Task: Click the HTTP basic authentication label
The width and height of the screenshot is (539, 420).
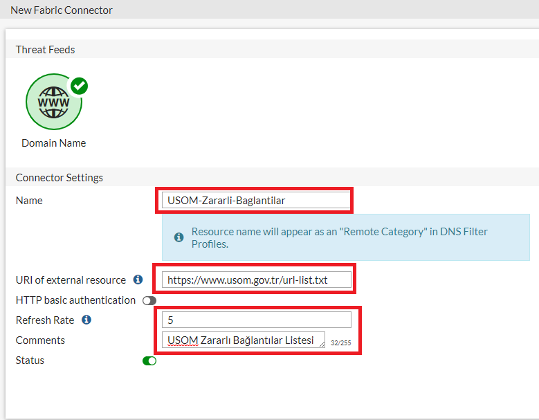Action: click(x=75, y=300)
